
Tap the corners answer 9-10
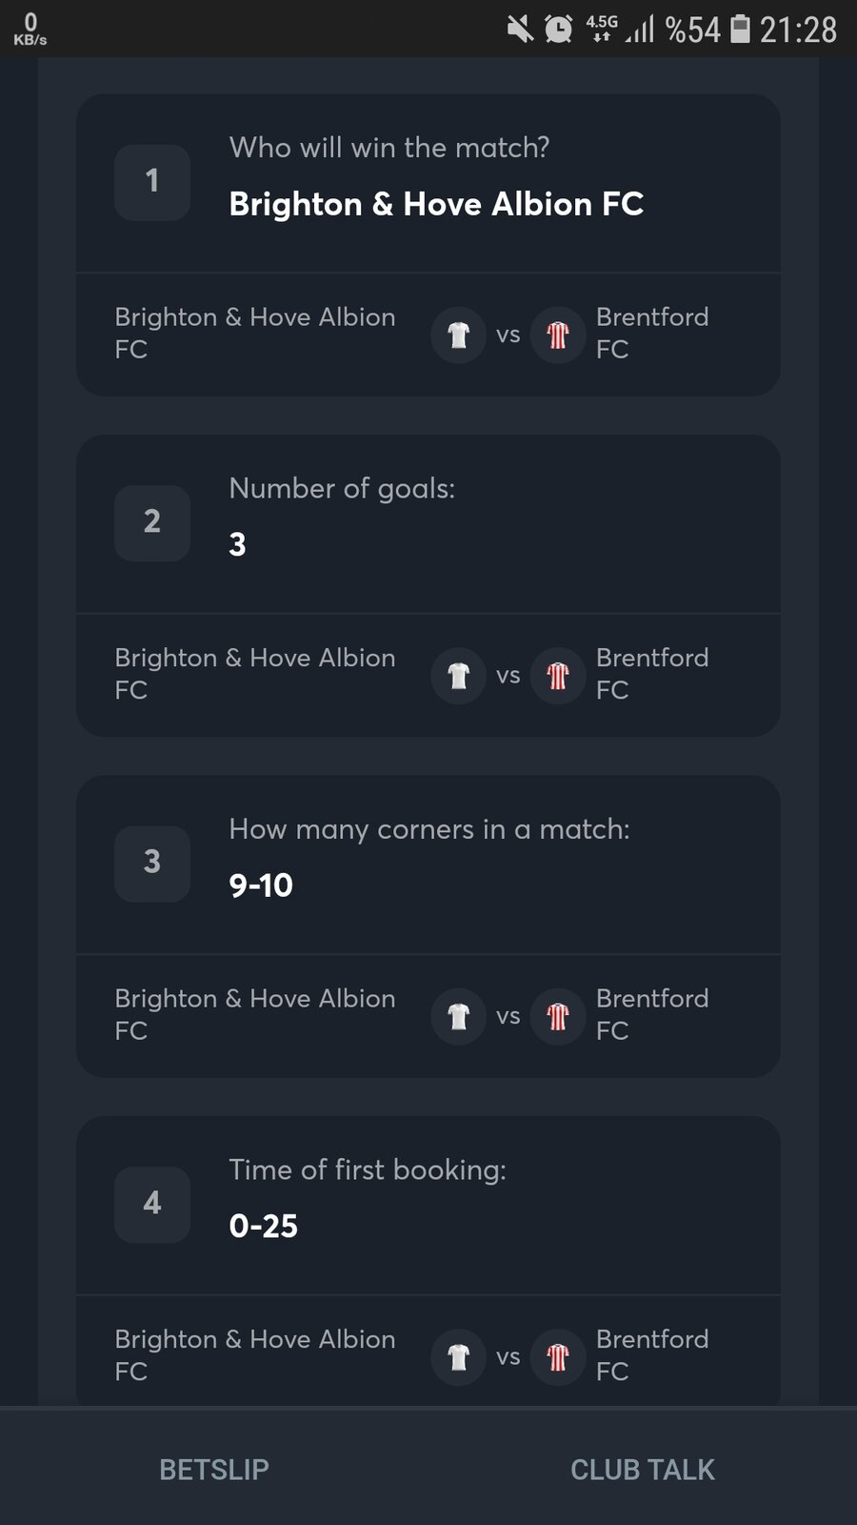pos(261,884)
